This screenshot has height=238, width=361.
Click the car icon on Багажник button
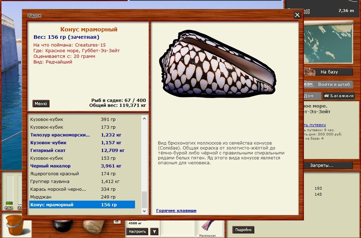point(326,96)
